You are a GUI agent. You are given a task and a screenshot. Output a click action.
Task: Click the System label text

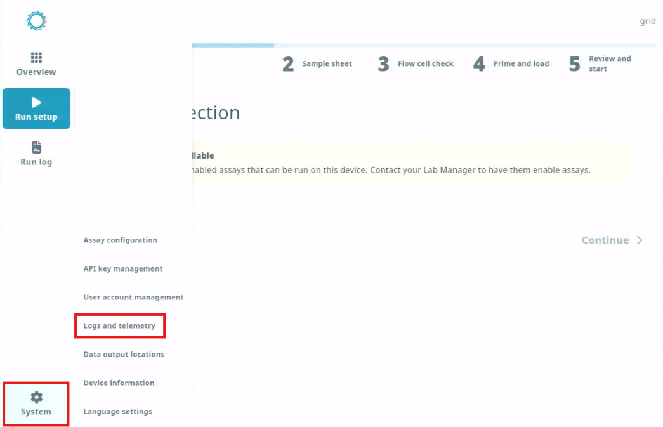36,411
